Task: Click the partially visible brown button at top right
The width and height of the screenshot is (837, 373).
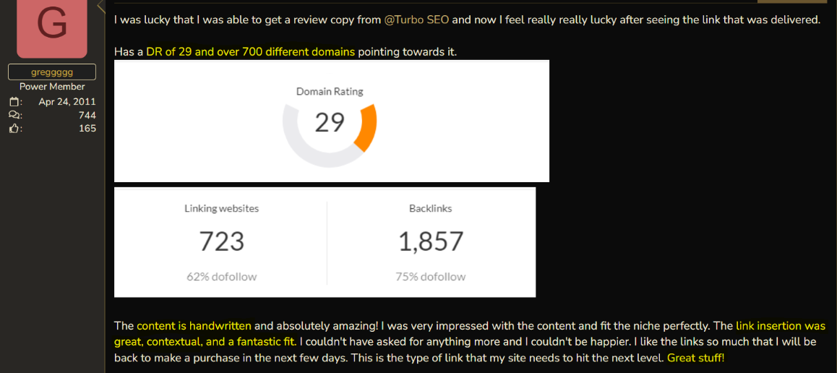Action: click(x=792, y=1)
